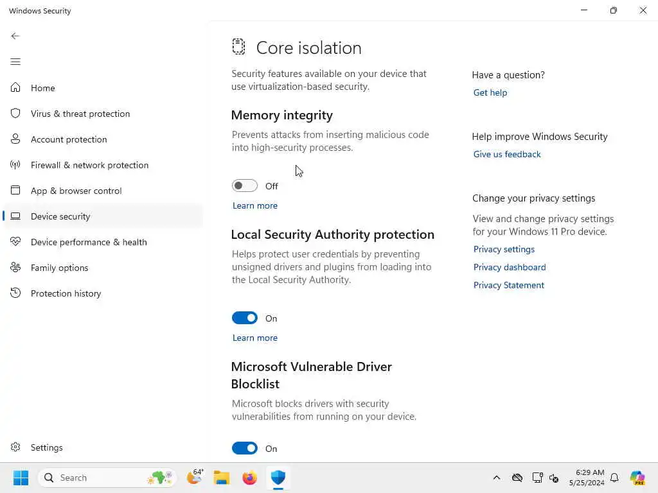Open Virus & threat protection shield icon
Screen dimensions: 658x493
point(15,114)
